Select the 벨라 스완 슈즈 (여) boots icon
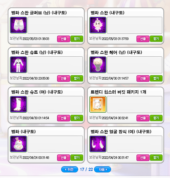The image size is (170, 178). 18,104
